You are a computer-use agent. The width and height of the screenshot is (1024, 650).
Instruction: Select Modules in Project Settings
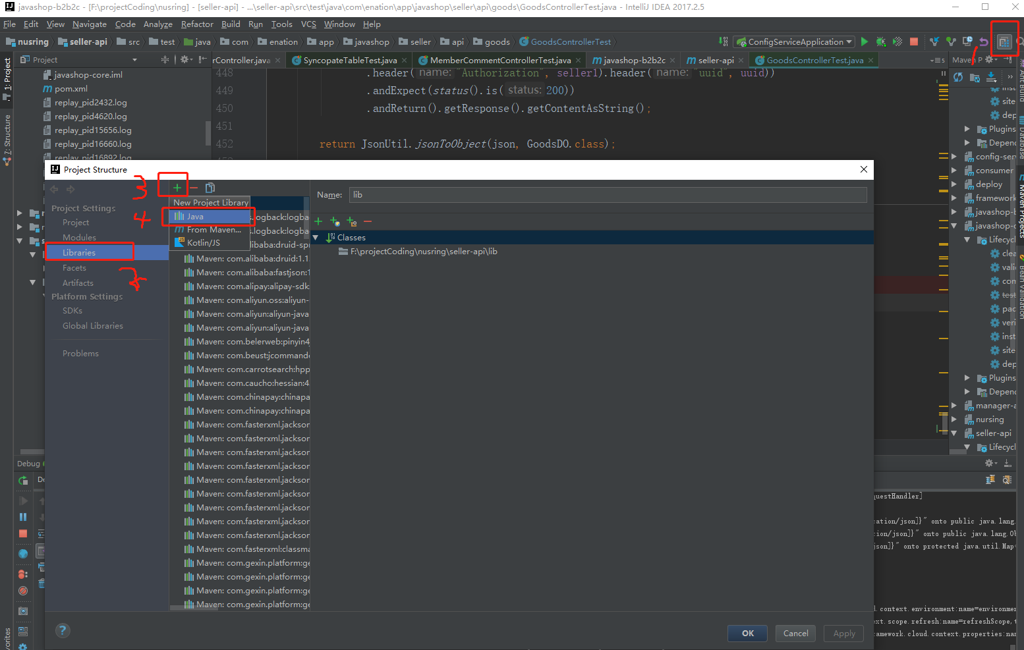[x=79, y=238]
